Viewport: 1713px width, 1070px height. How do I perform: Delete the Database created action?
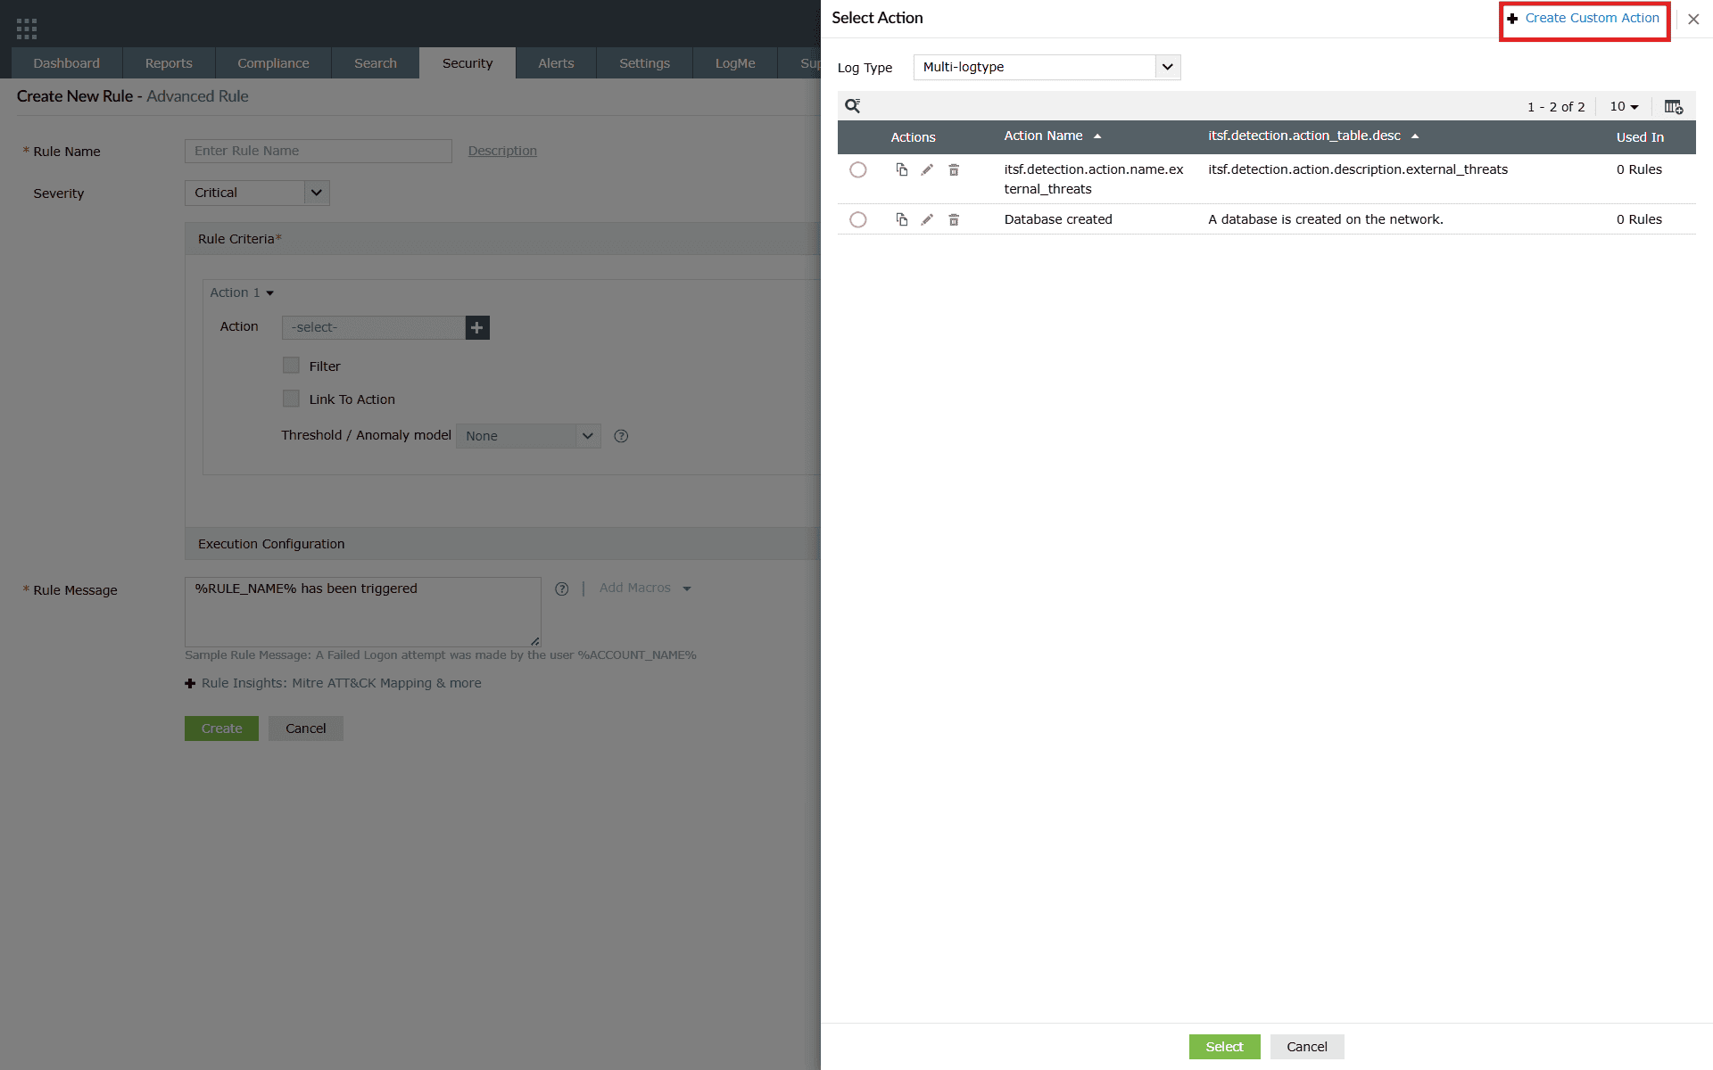954,219
